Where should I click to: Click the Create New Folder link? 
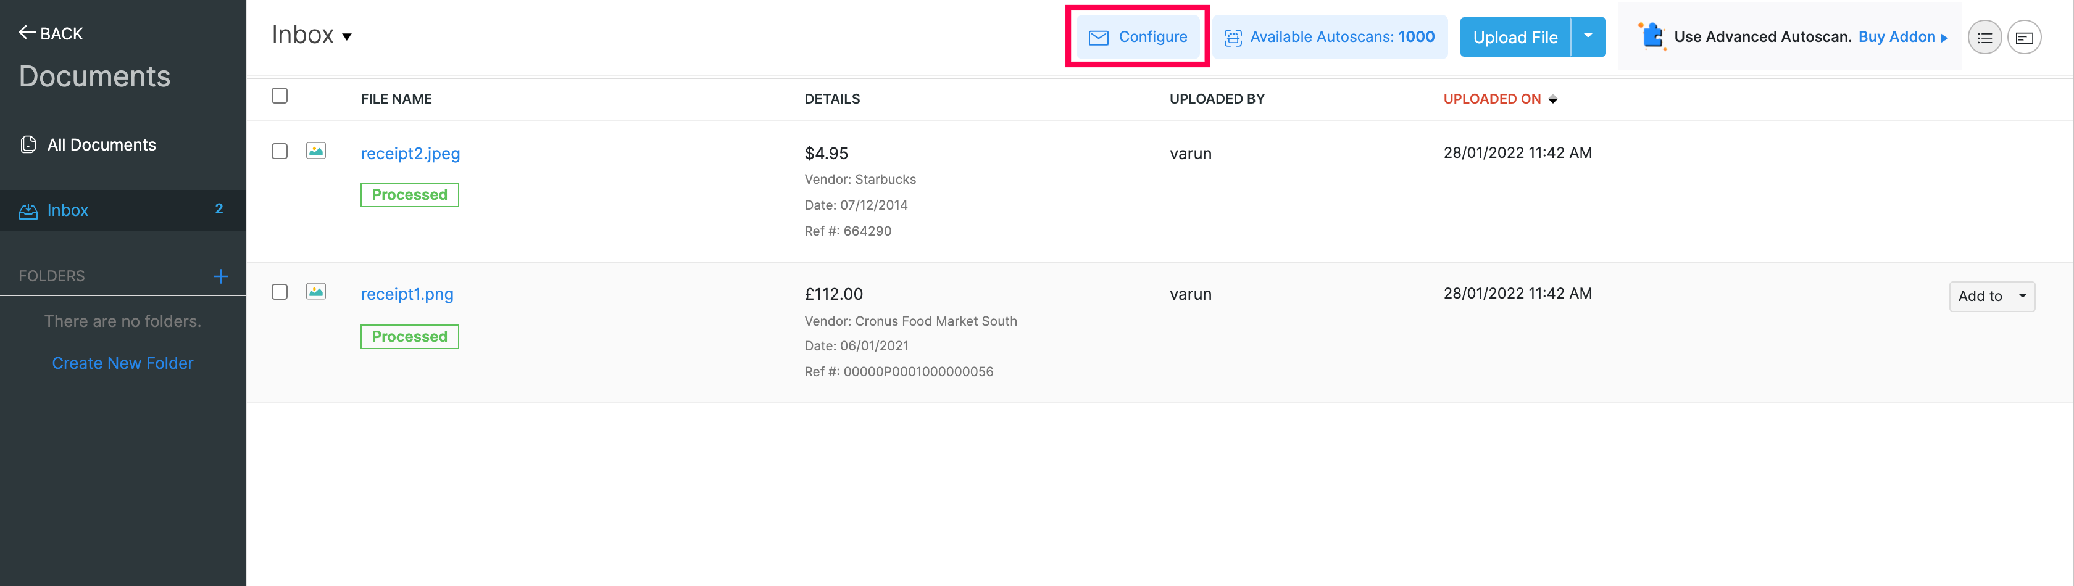[122, 363]
